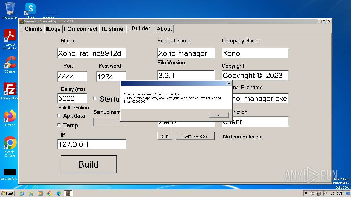Switch to the Clients tab

32,29
